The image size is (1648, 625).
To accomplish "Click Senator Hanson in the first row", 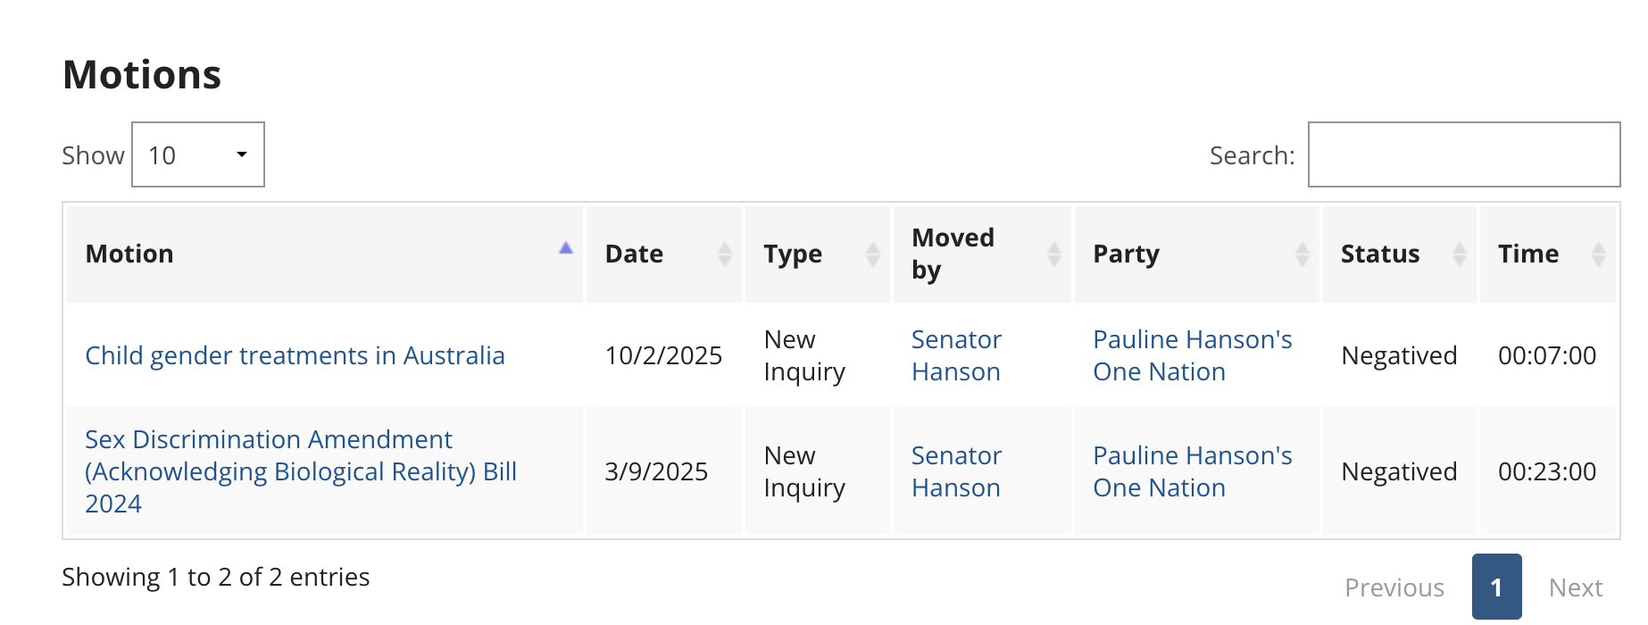I will (956, 355).
